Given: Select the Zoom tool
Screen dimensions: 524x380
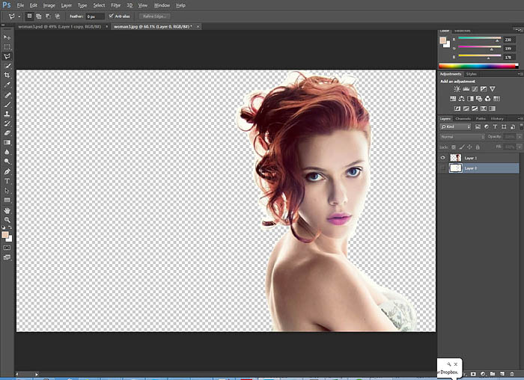Looking at the screenshot, I should (7, 220).
